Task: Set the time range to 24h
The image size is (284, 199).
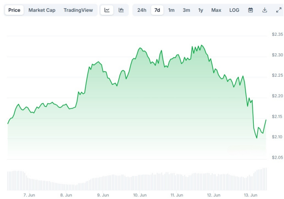Action: 141,10
